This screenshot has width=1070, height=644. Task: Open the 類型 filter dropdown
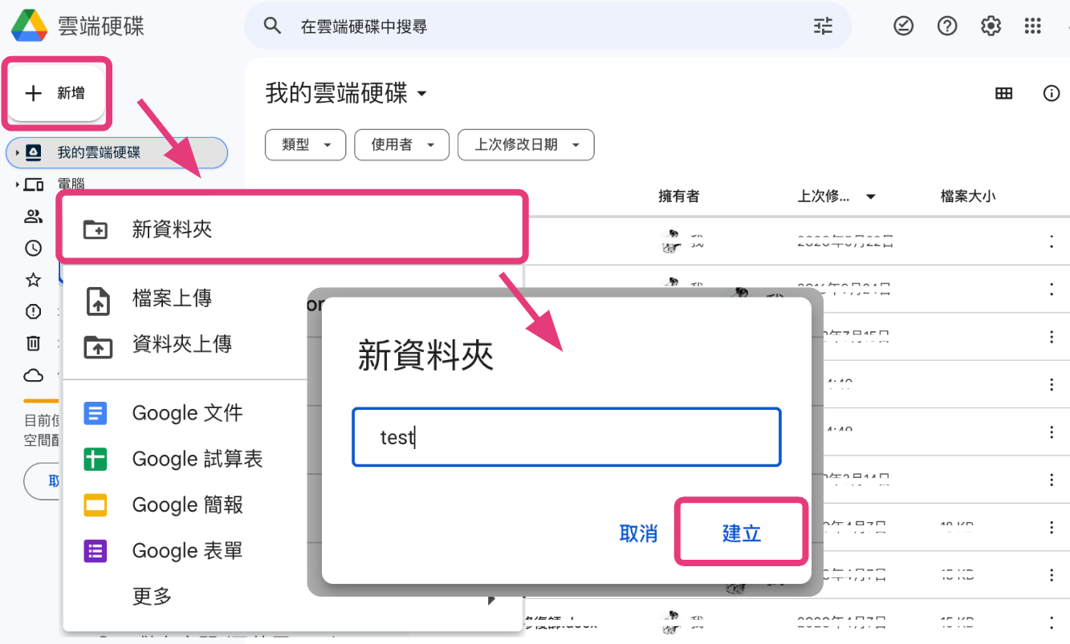pos(305,145)
